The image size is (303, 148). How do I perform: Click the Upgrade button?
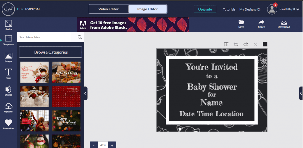[x=205, y=9]
